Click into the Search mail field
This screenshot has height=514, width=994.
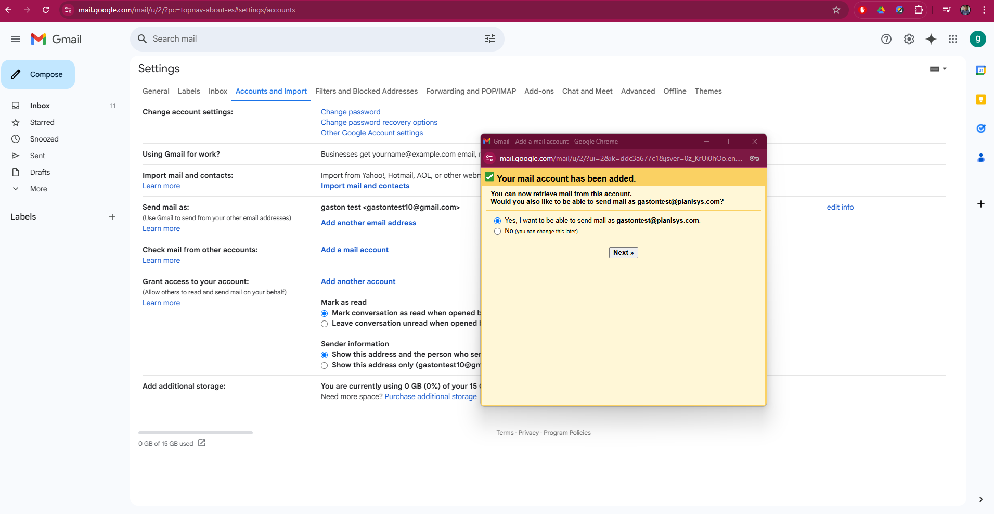click(x=312, y=39)
